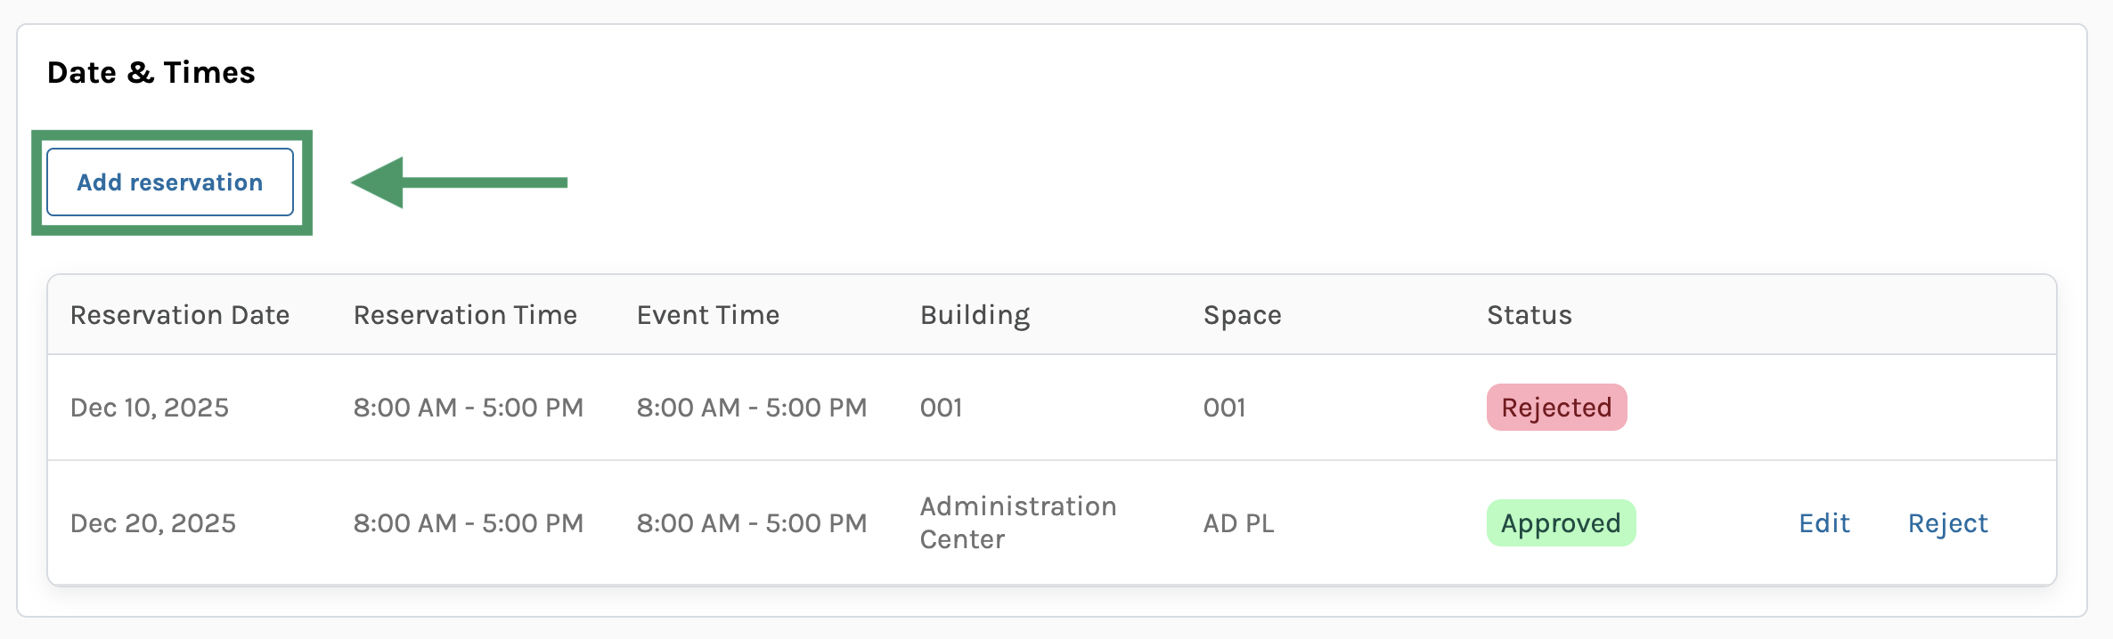Click the Approved status badge
The image size is (2113, 639).
(x=1561, y=523)
